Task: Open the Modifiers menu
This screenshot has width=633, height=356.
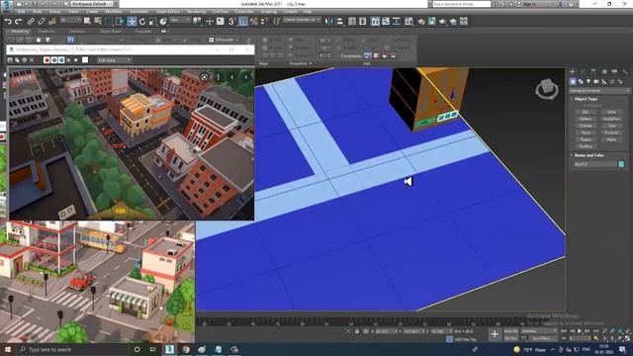Action: coord(114,12)
